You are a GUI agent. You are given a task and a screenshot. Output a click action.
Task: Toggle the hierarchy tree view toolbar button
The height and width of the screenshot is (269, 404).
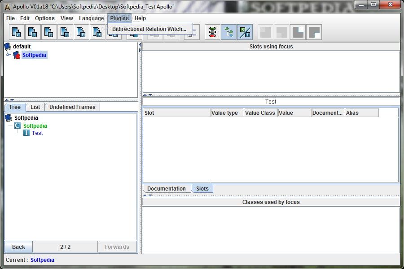[229, 32]
